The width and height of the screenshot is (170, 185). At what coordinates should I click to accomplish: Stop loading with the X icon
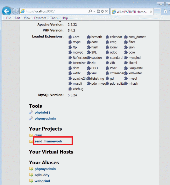click(106, 11)
